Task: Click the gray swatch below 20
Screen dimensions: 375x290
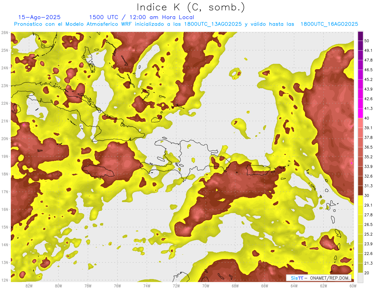Action: [360, 277]
